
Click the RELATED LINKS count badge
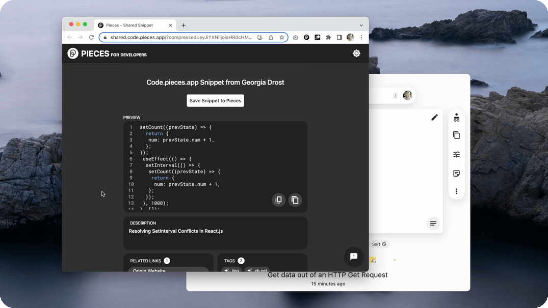[167, 261]
